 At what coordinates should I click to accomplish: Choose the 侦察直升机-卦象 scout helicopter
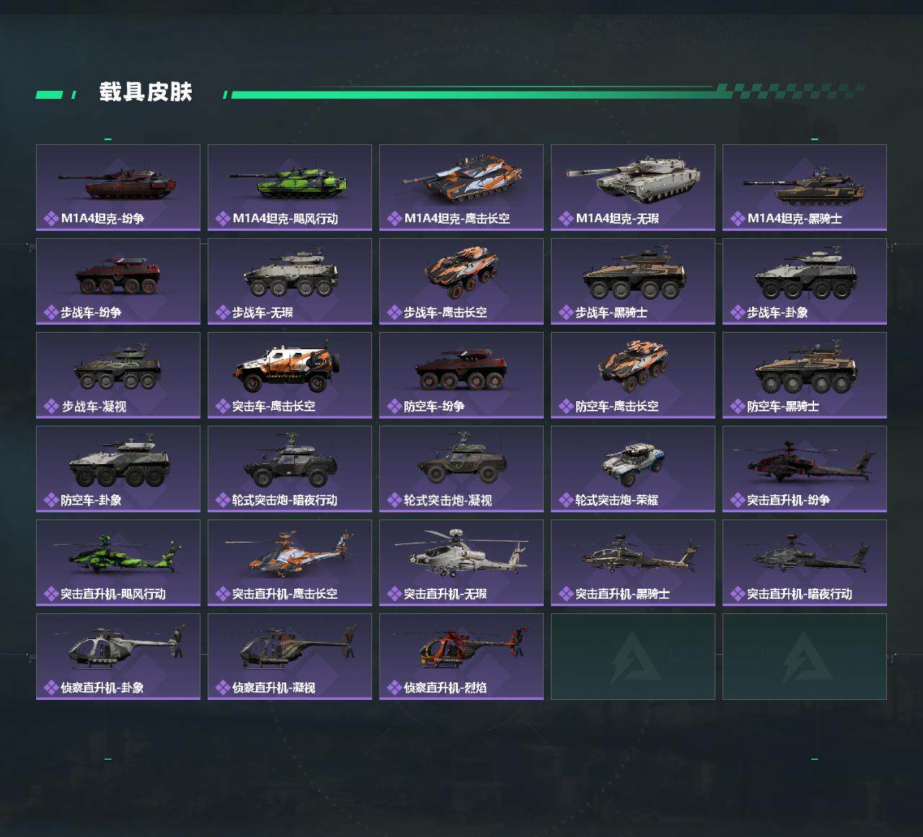coord(118,657)
